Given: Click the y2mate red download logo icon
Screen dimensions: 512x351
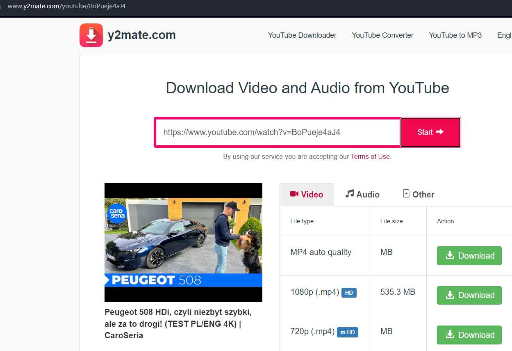Looking at the screenshot, I should click(x=91, y=35).
